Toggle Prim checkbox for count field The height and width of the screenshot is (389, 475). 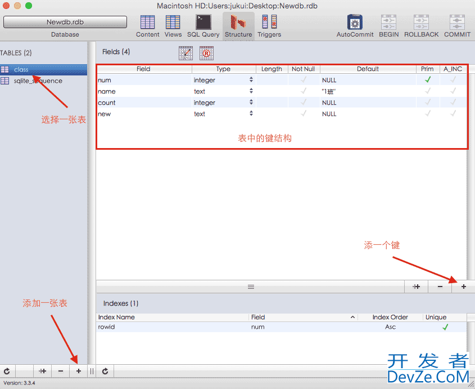click(x=428, y=102)
